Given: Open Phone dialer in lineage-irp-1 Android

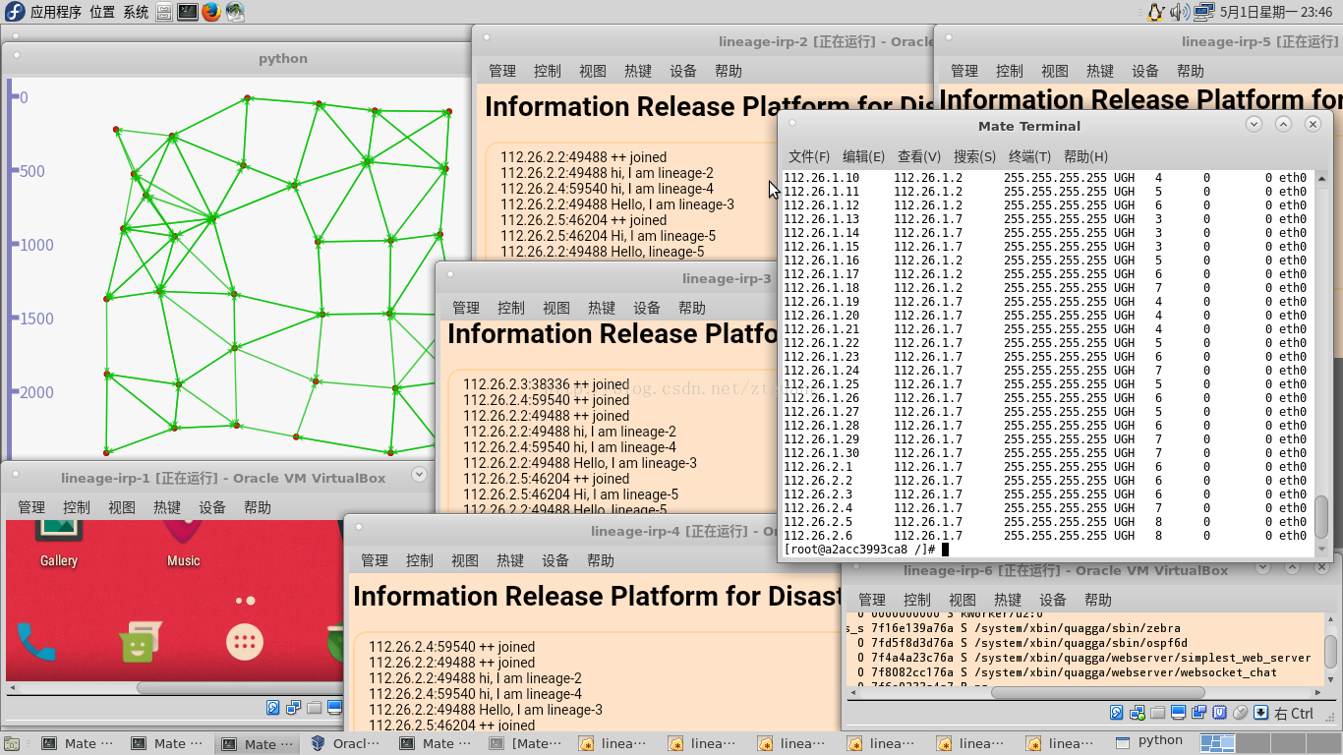Looking at the screenshot, I should 35,642.
